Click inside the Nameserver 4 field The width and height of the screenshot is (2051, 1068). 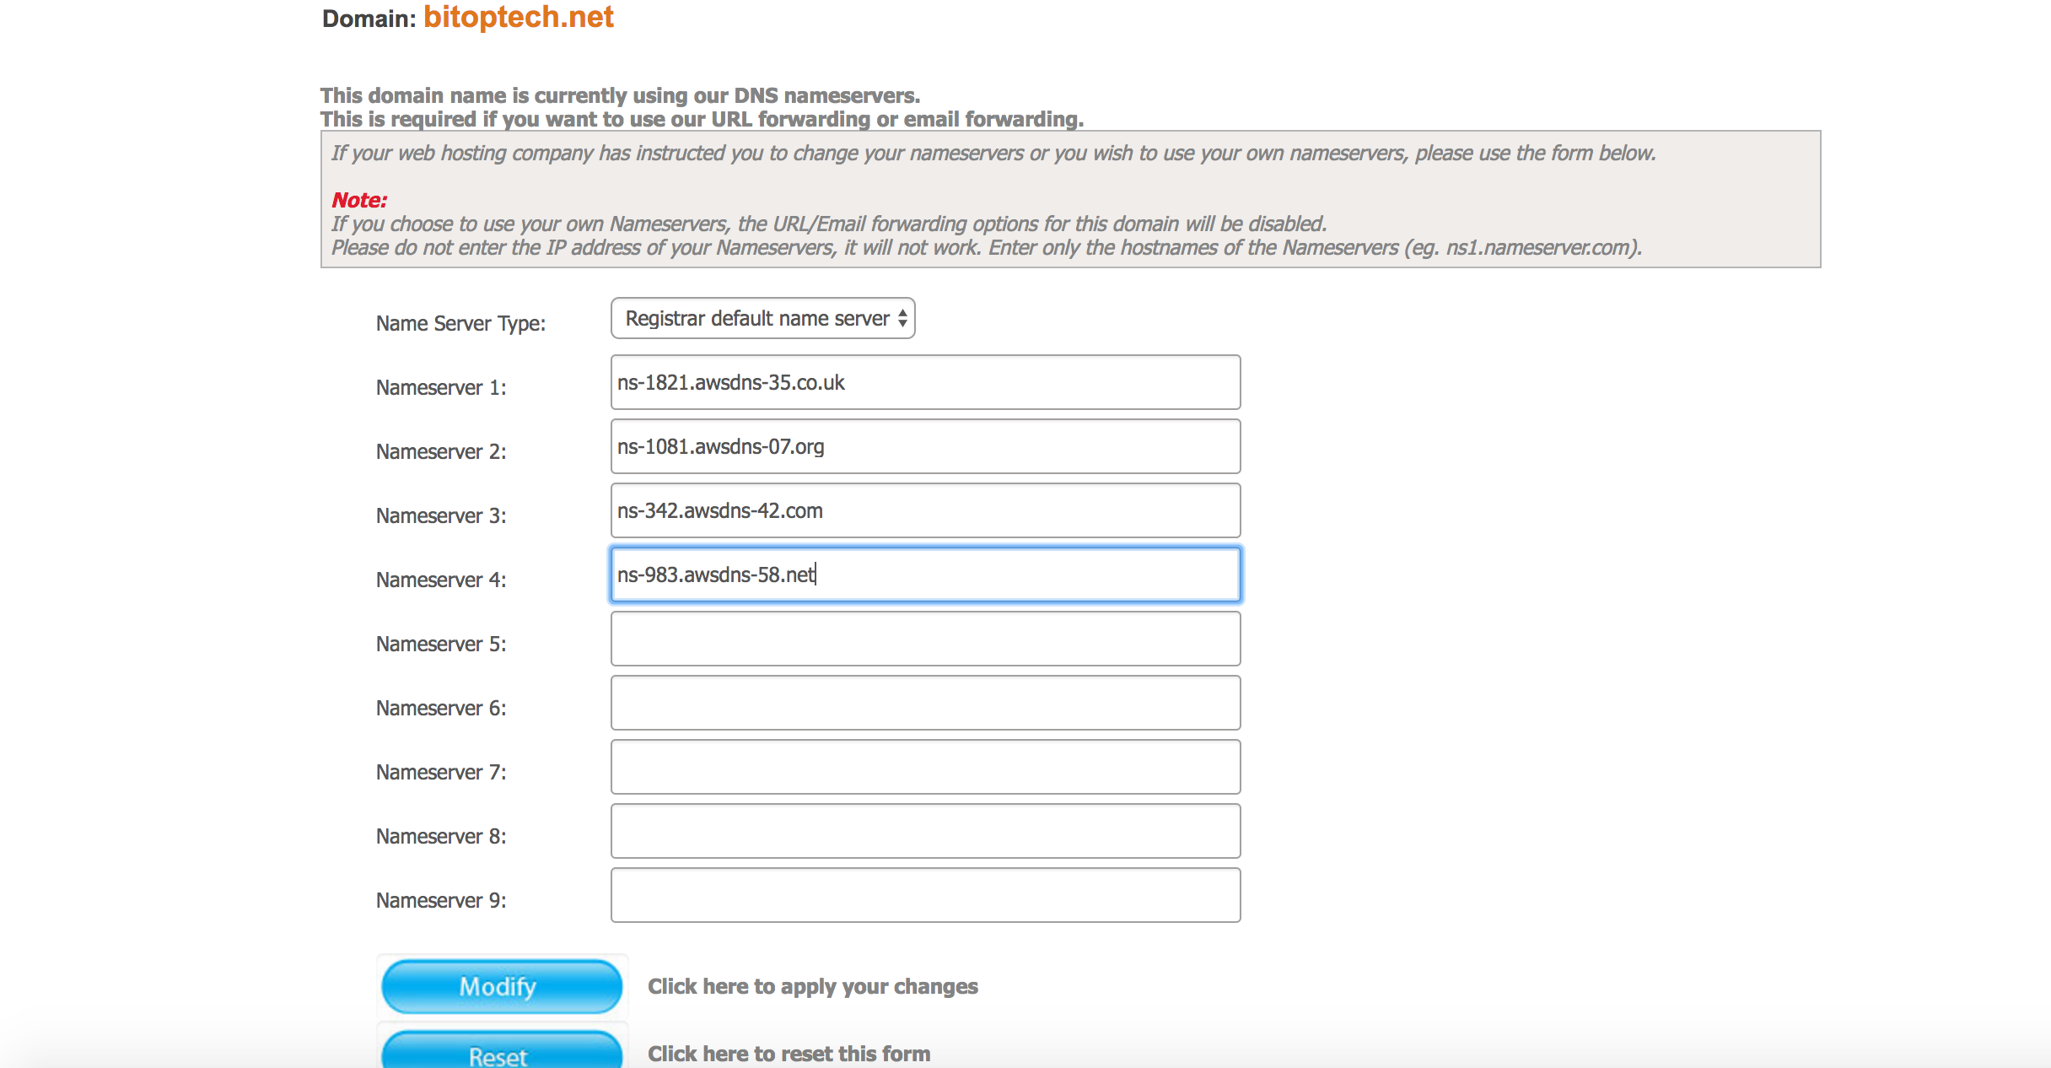[925, 574]
